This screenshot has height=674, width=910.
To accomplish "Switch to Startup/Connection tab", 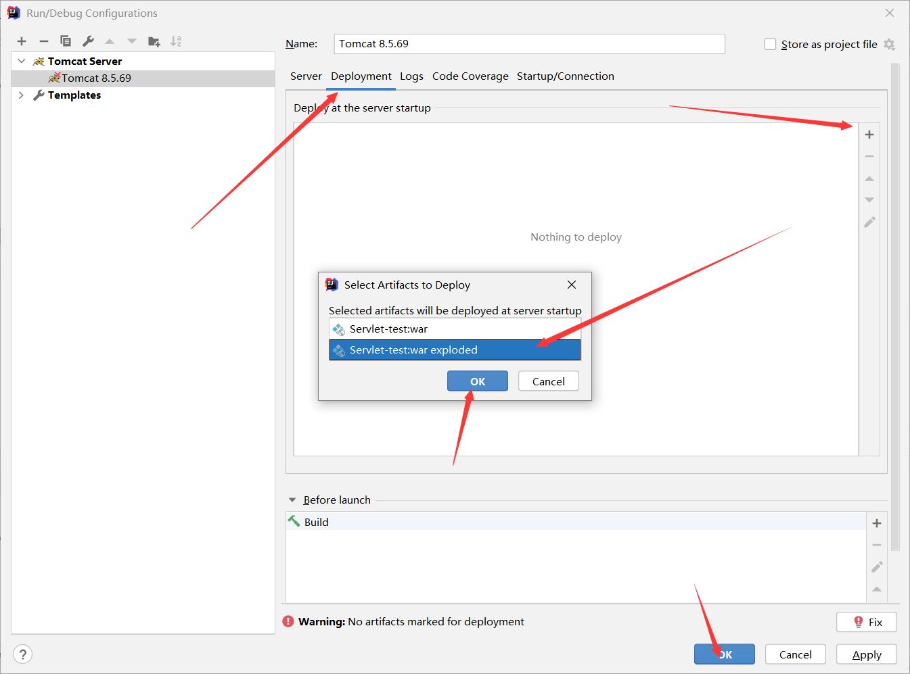I will tap(566, 76).
